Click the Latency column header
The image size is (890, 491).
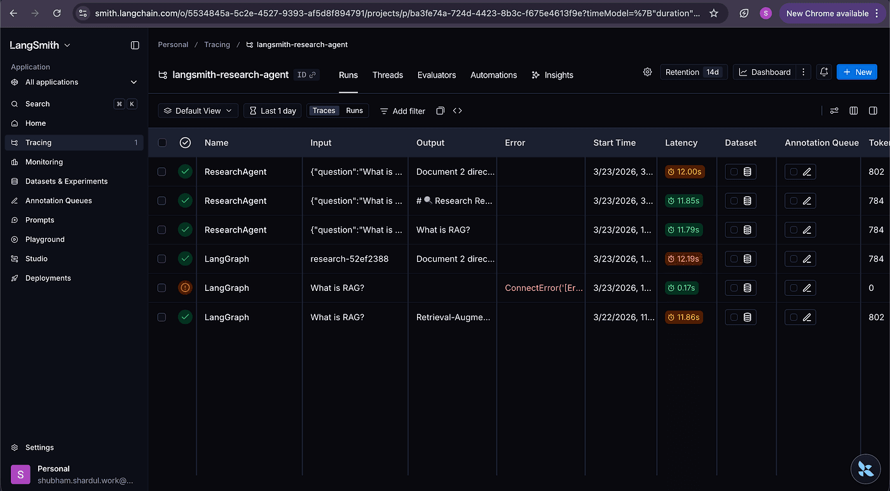coord(681,143)
